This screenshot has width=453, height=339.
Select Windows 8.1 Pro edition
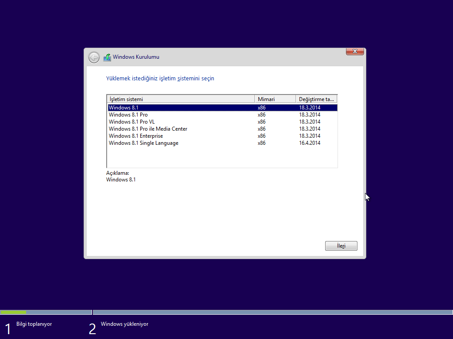(x=128, y=115)
